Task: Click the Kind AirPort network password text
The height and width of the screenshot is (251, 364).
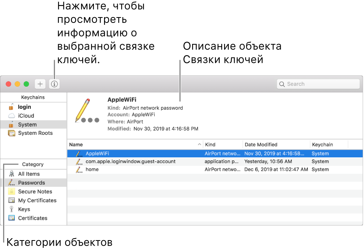Action: click(x=145, y=108)
